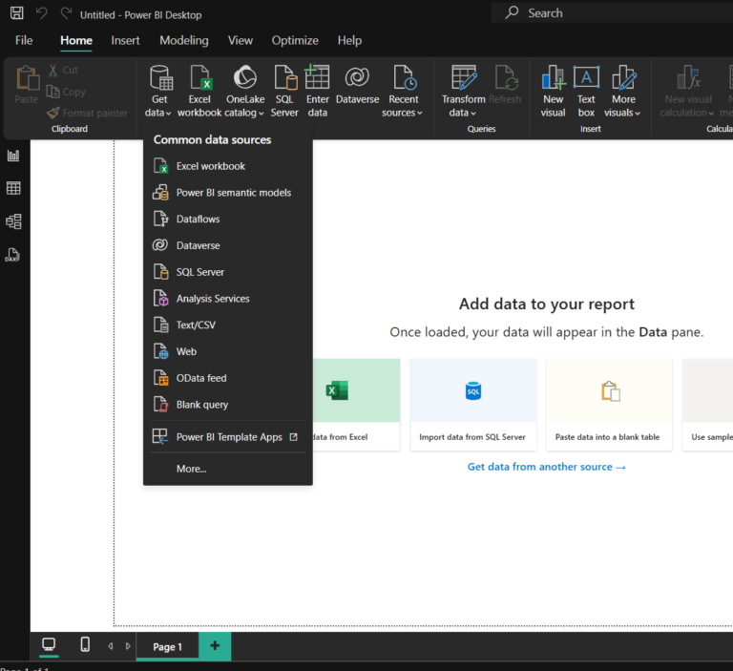Click the Format painter brush icon
The image size is (733, 671).
coord(52,113)
